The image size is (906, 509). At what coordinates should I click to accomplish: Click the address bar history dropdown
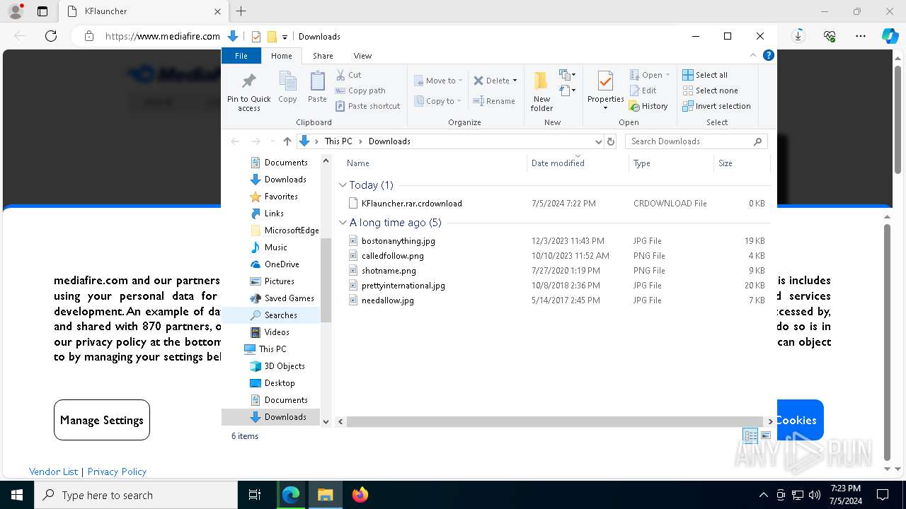598,141
